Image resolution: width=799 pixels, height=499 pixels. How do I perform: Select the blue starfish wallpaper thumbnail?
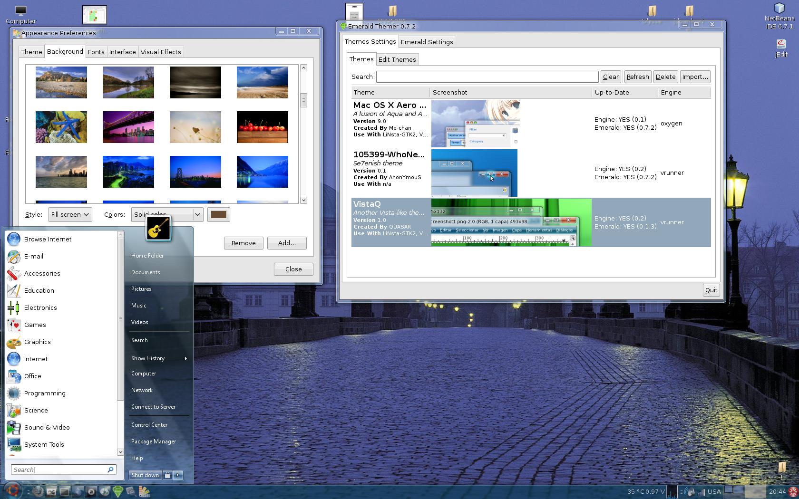[x=61, y=127]
